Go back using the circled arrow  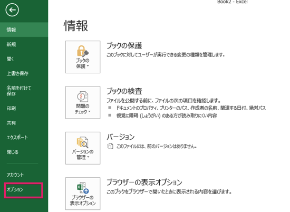tap(12, 10)
